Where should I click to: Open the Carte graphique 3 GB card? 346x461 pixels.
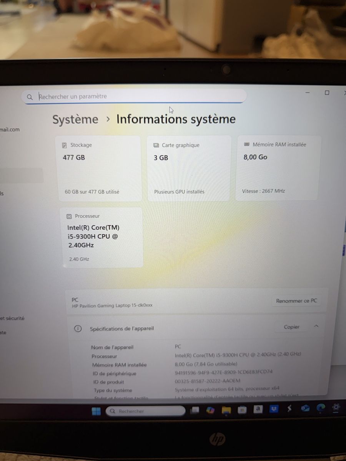coord(189,168)
